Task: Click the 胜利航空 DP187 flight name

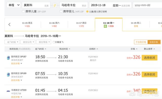Action: [19, 57]
